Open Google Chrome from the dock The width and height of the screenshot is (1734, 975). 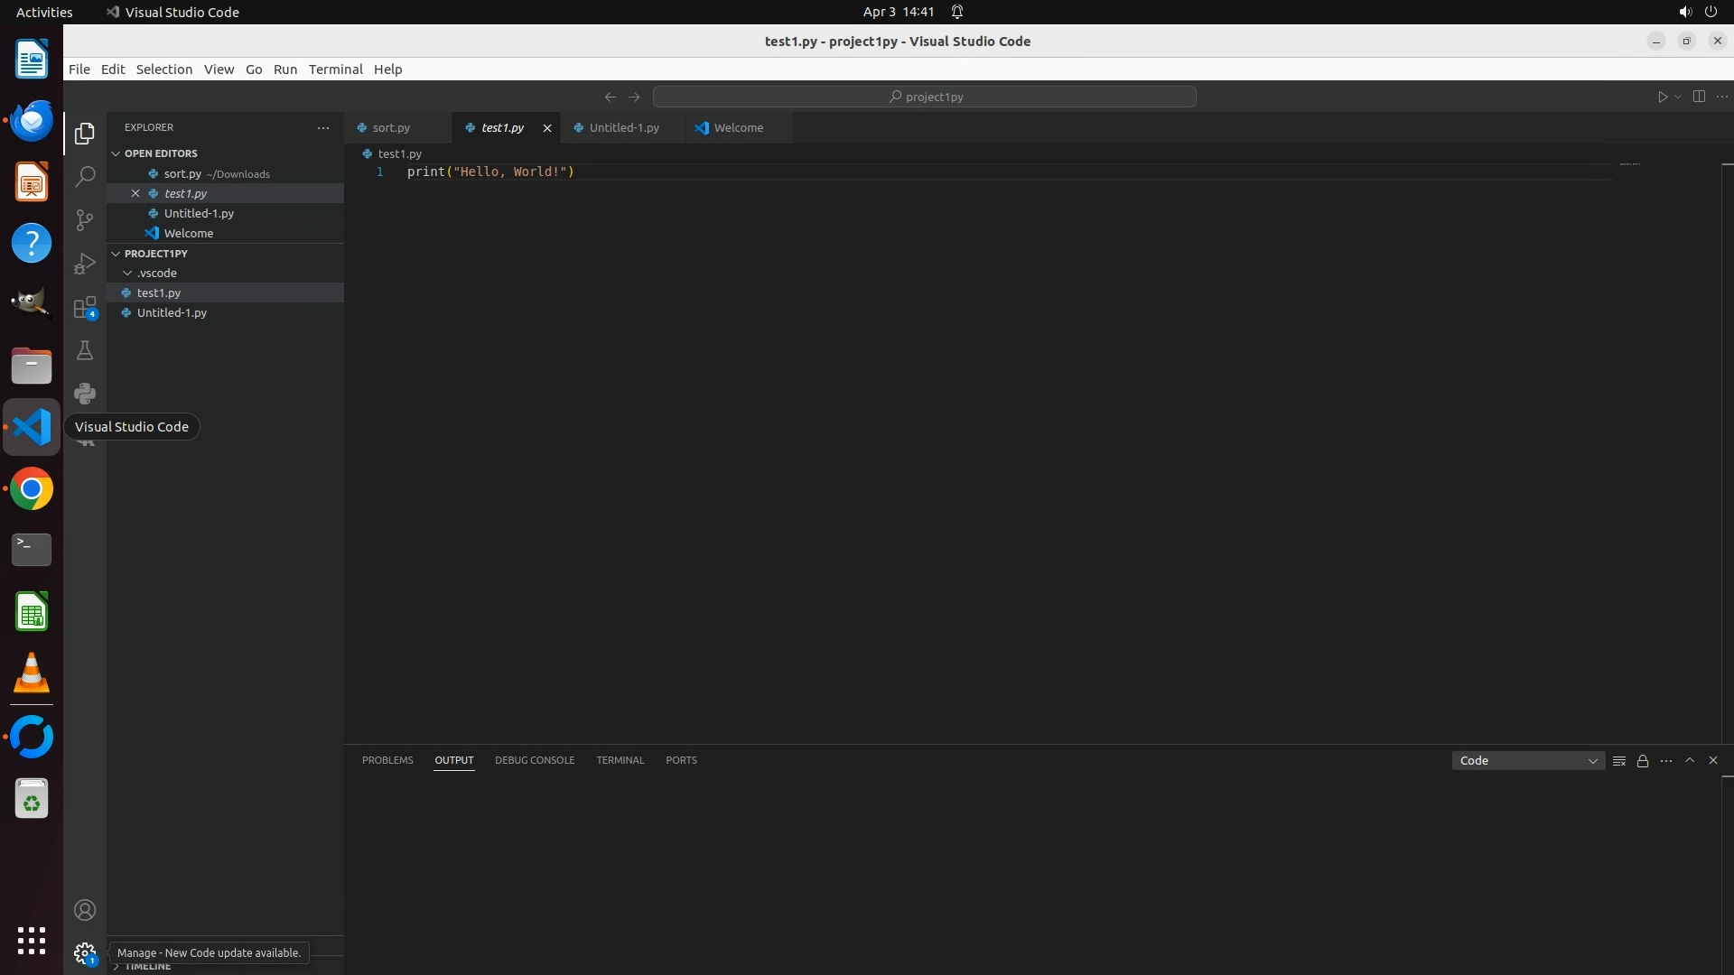[32, 489]
